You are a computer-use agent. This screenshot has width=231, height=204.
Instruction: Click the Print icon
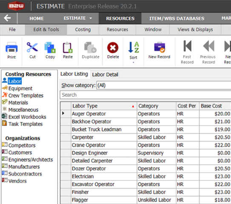(x=11, y=48)
